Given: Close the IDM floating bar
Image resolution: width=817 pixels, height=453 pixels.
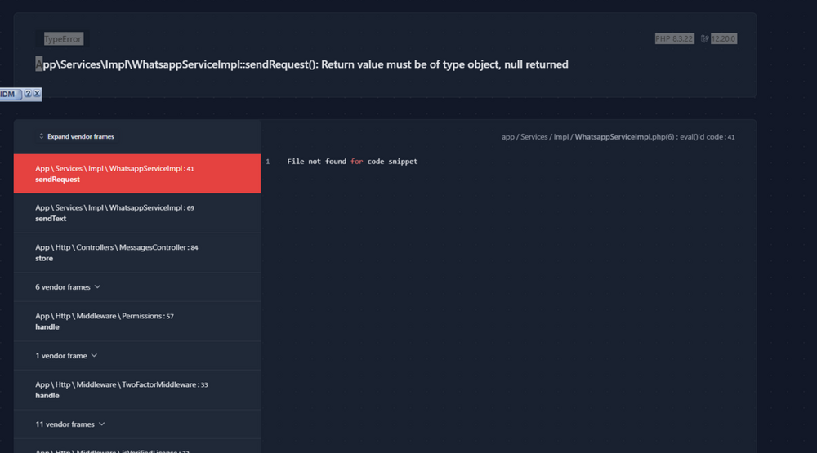Looking at the screenshot, I should pos(37,94).
